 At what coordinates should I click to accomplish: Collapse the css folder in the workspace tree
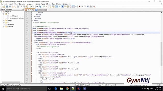click(4, 14)
